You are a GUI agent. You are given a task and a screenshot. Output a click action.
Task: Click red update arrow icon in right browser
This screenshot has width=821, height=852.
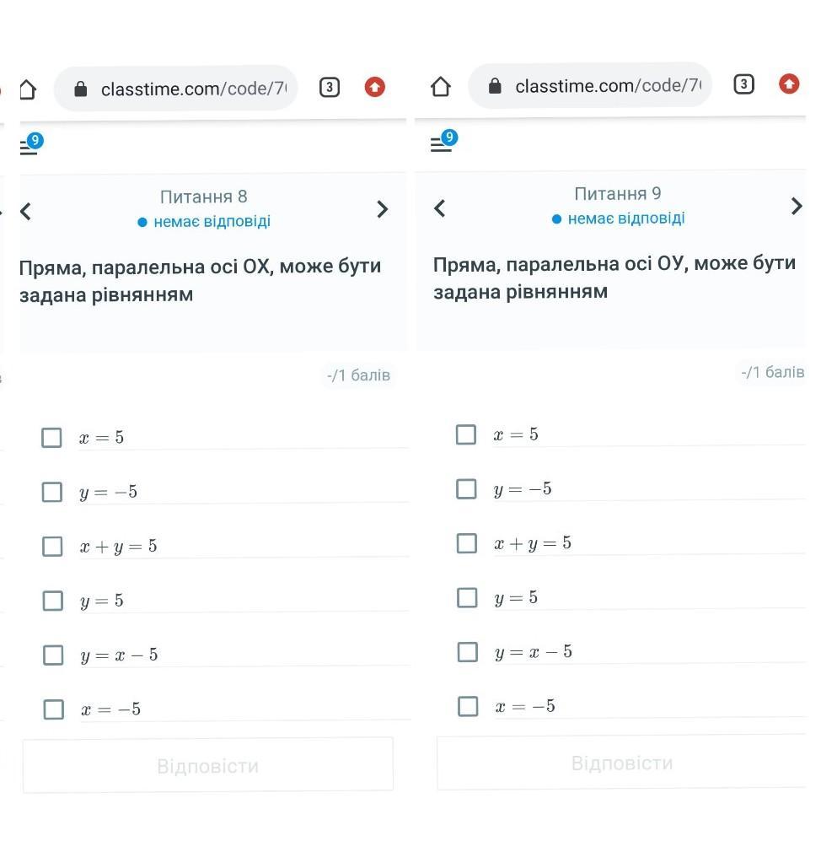tap(789, 84)
